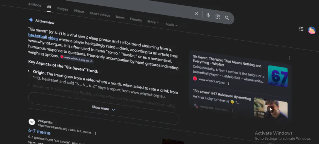Screen dimensions: 319x144
Task: Switch to Images tab
Action: click(x=62, y=9)
